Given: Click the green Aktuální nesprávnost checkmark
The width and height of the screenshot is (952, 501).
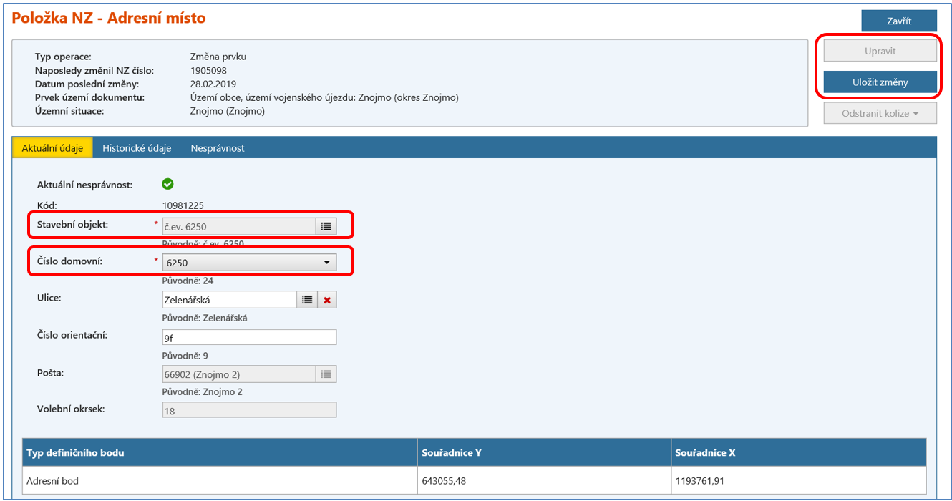Looking at the screenshot, I should tap(167, 185).
